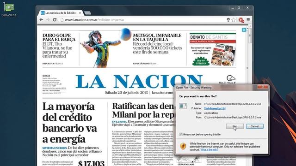296x166 pixels.
Task: Open the Chrome hamburger menu
Action: pos(248,20)
